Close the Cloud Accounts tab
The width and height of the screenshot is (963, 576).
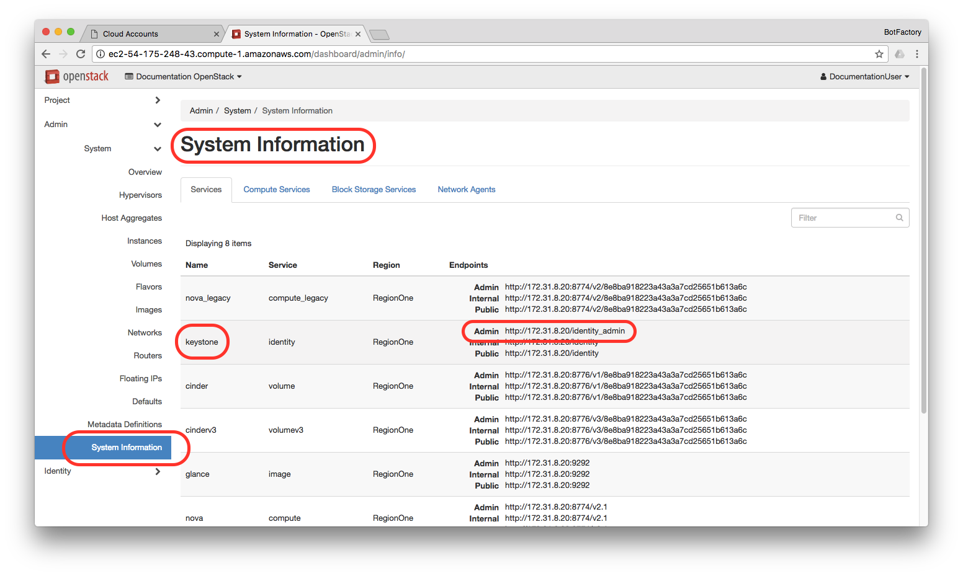[x=216, y=34]
